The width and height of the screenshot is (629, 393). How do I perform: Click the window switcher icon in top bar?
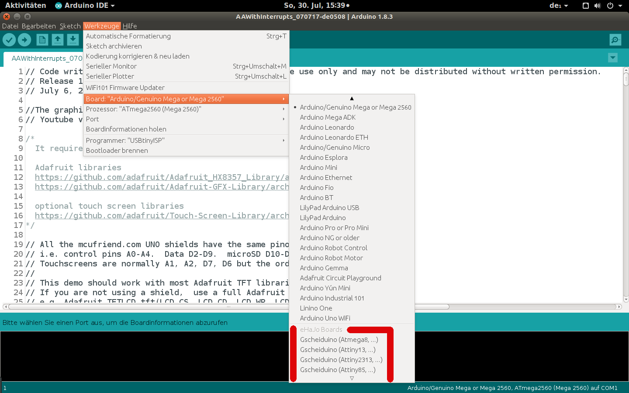[x=586, y=6]
